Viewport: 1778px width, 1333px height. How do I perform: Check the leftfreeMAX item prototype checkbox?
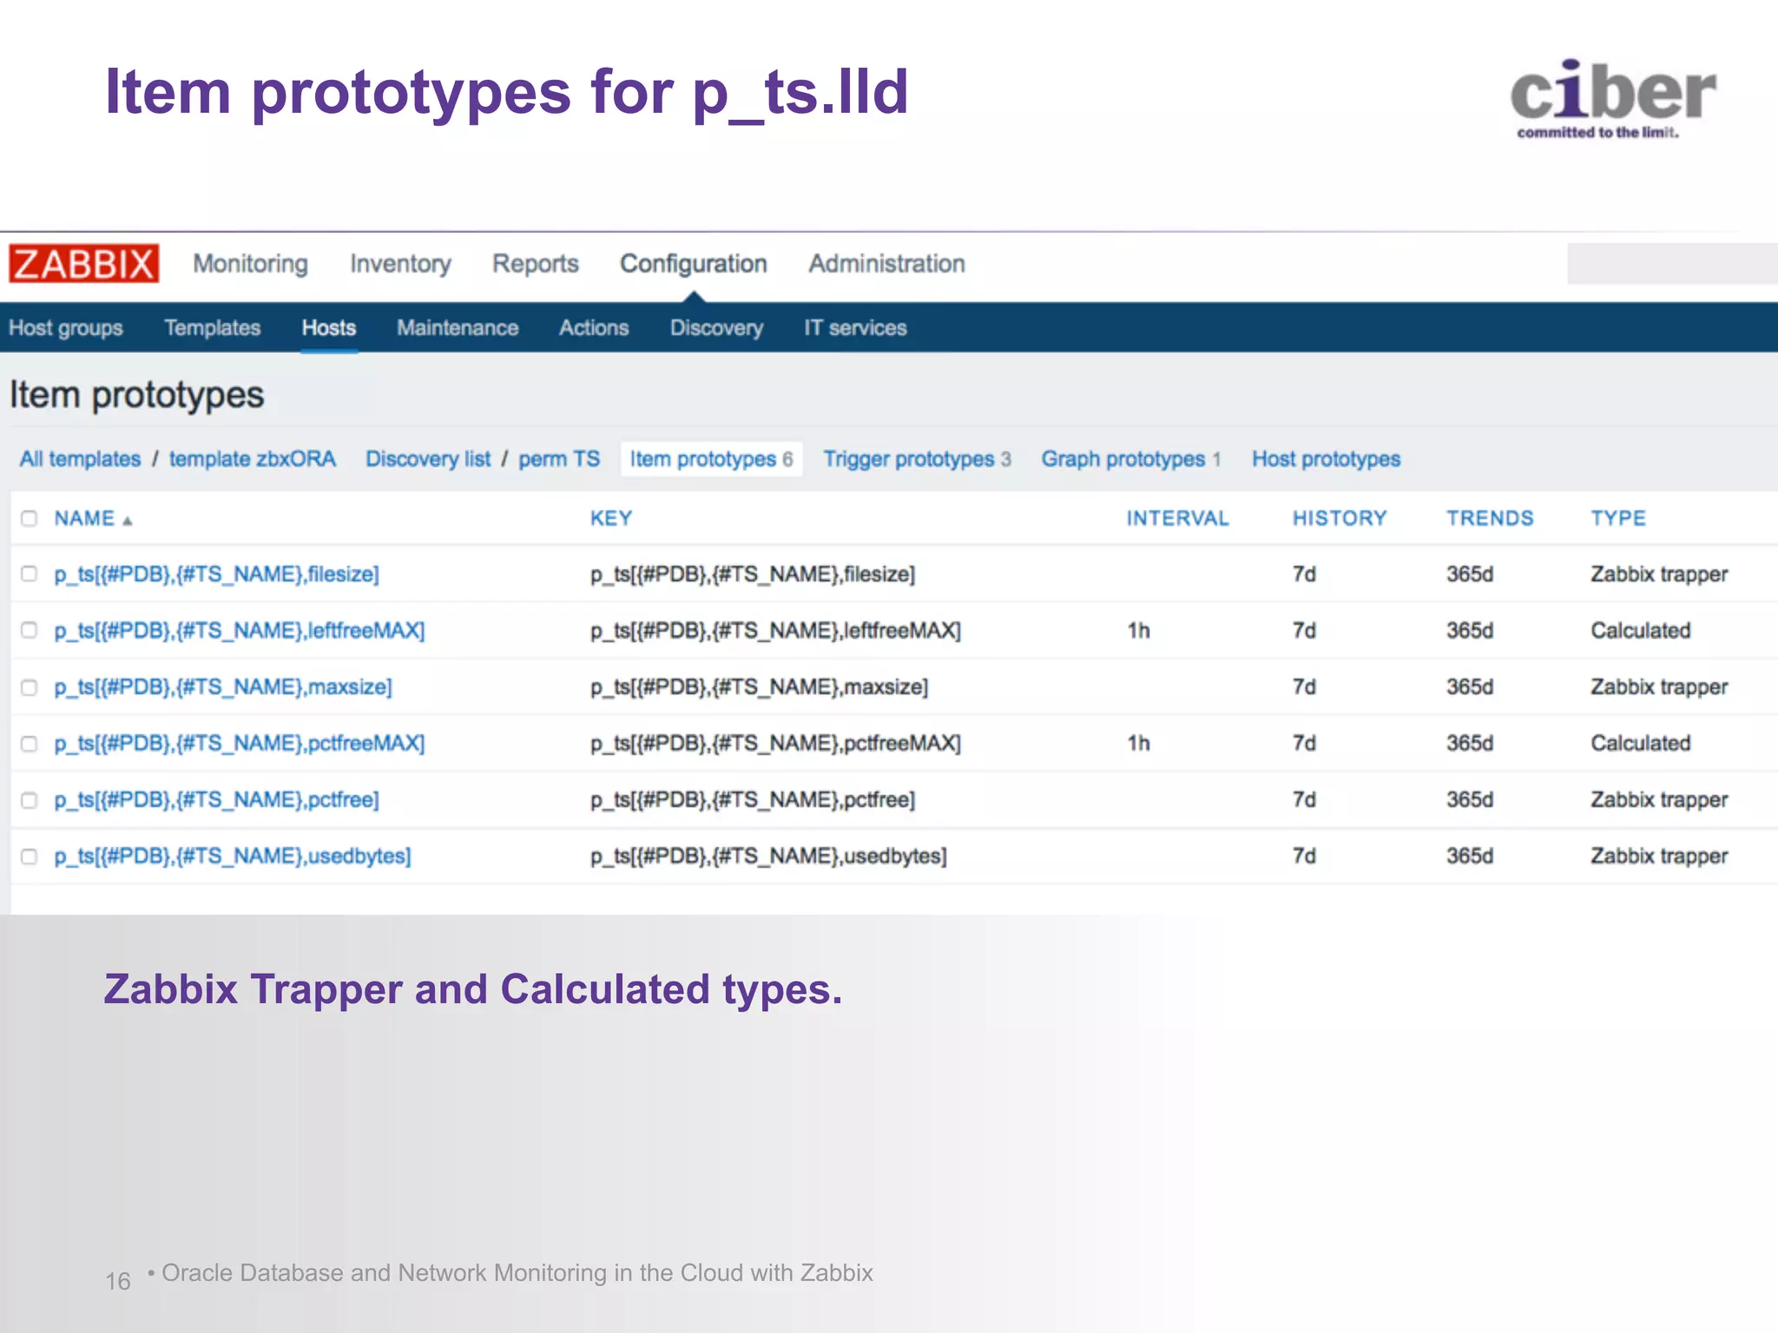point(30,630)
